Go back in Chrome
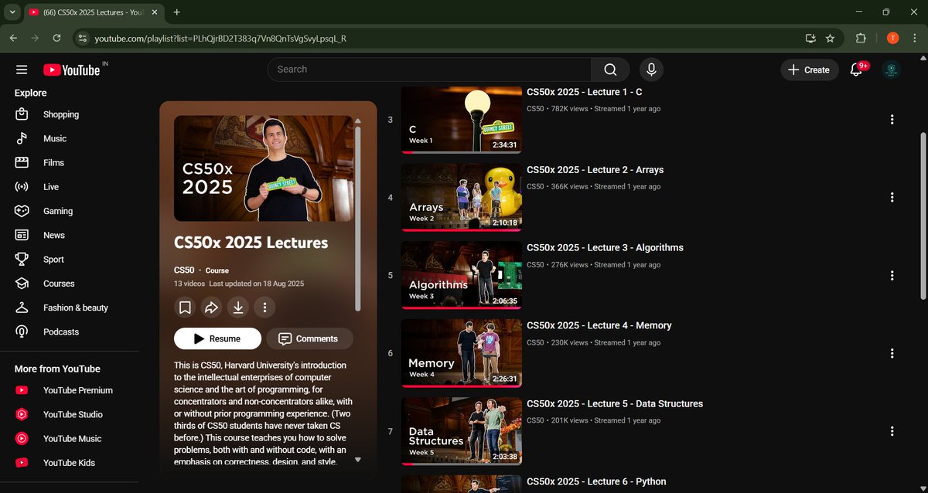The image size is (928, 493). point(13,38)
